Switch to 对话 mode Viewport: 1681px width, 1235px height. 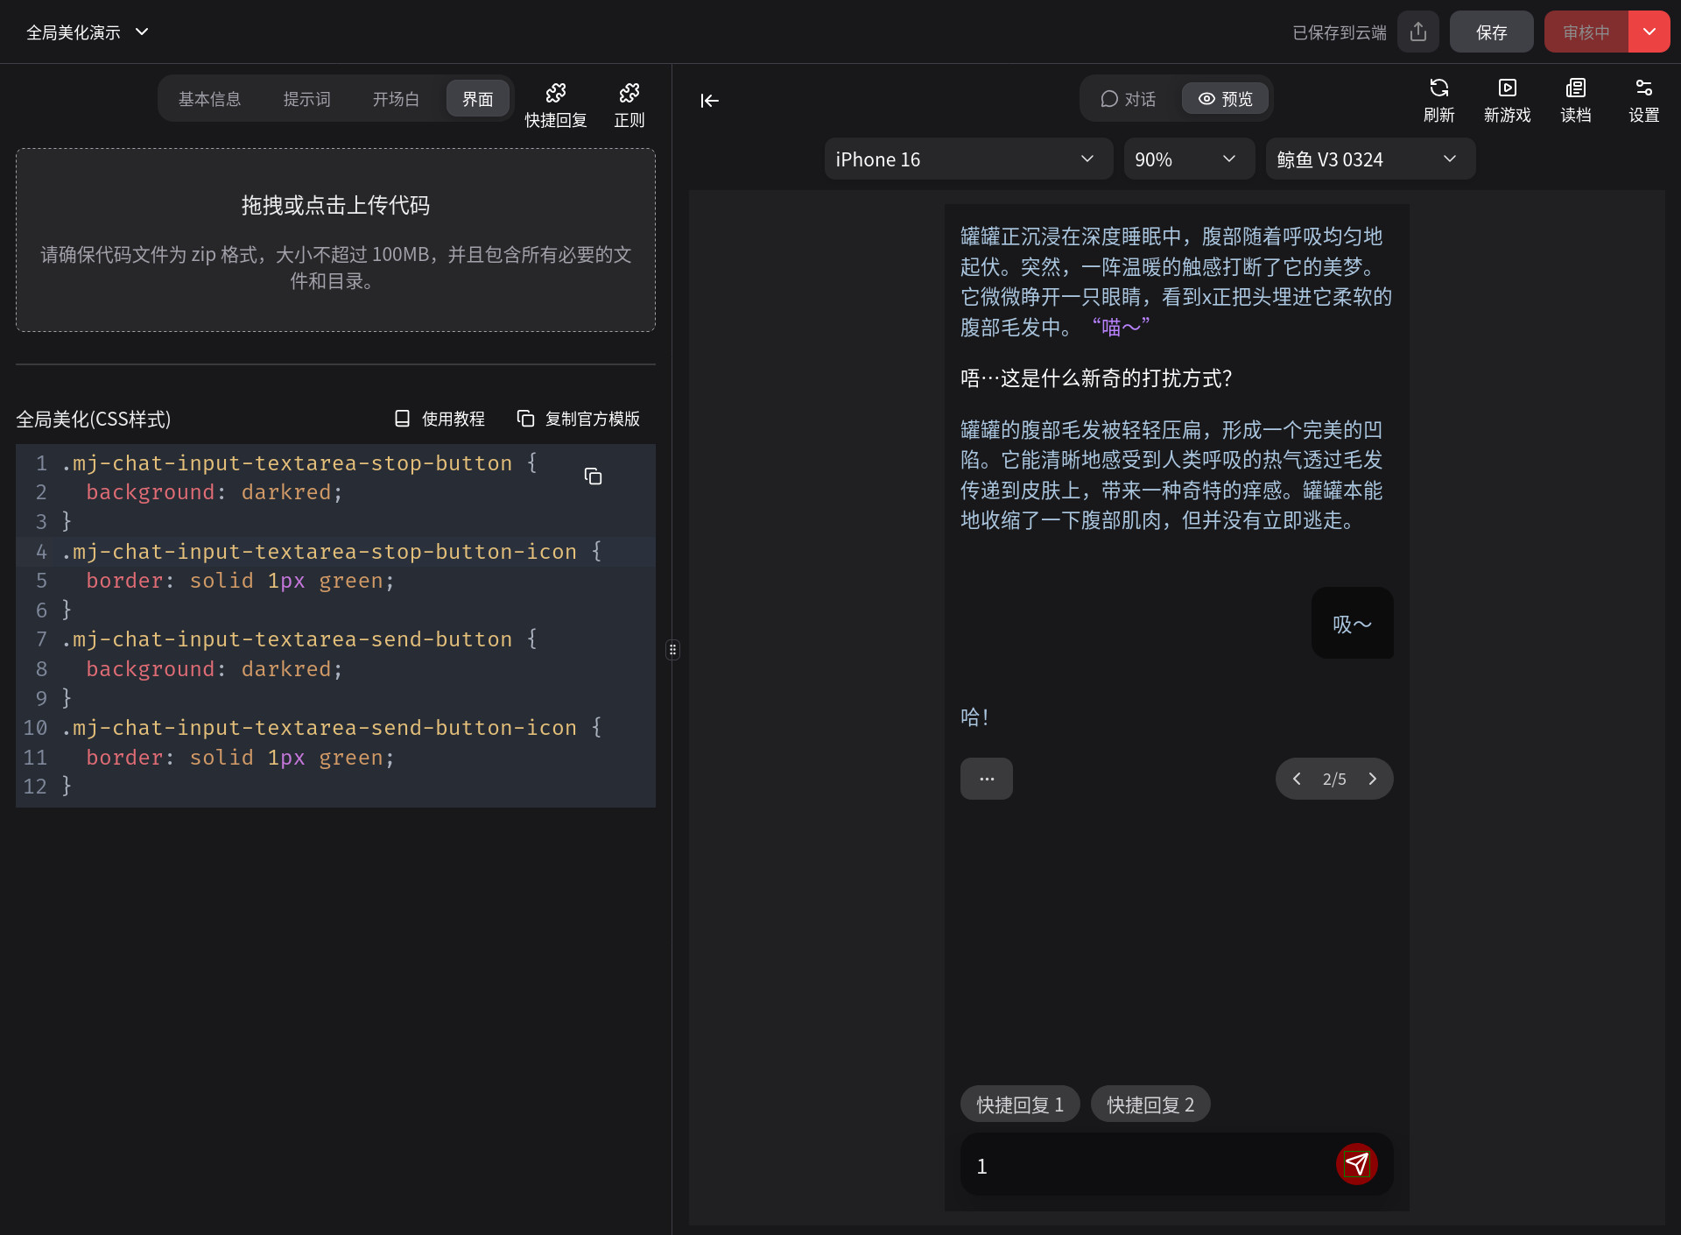coord(1129,99)
